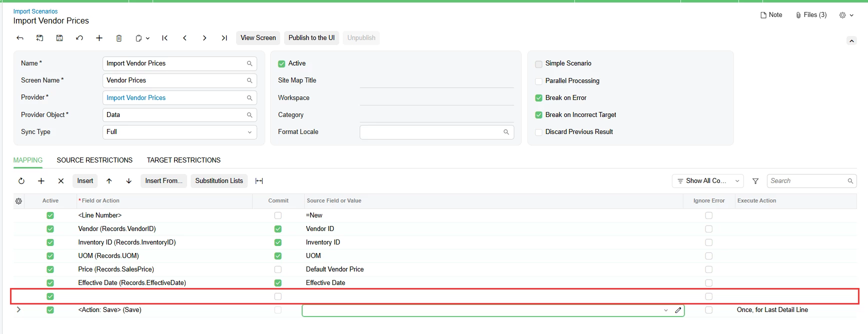Click the Unpublish button
Screen dimensions: 868x334
361,38
